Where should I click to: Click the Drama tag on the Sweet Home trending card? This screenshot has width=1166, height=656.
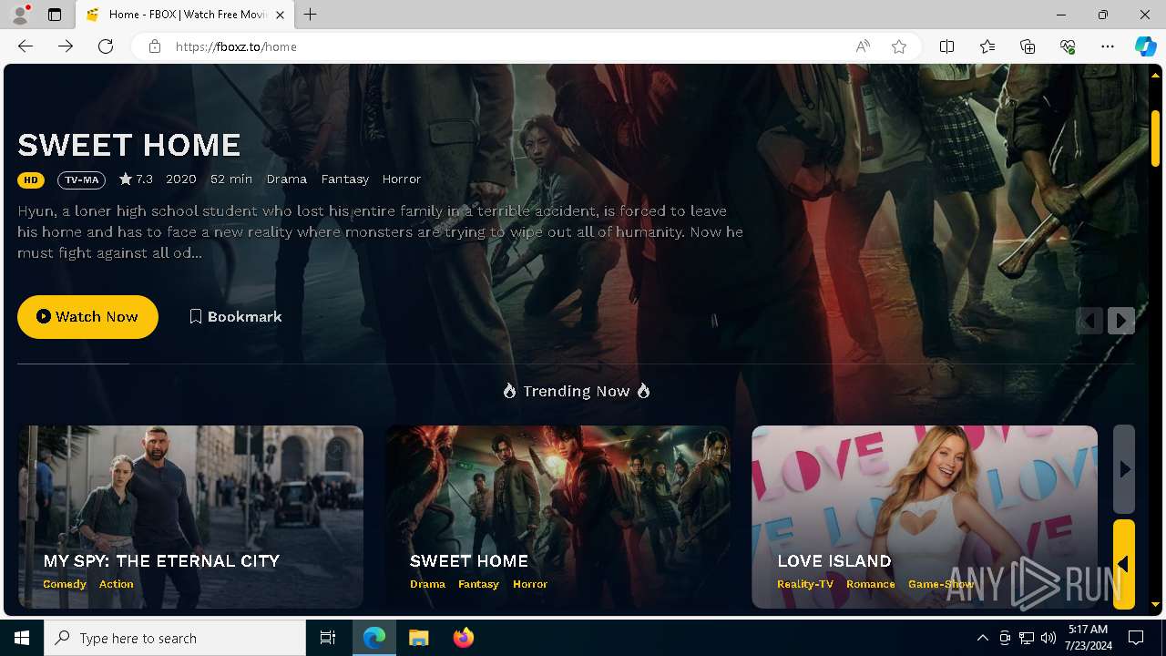click(x=428, y=584)
